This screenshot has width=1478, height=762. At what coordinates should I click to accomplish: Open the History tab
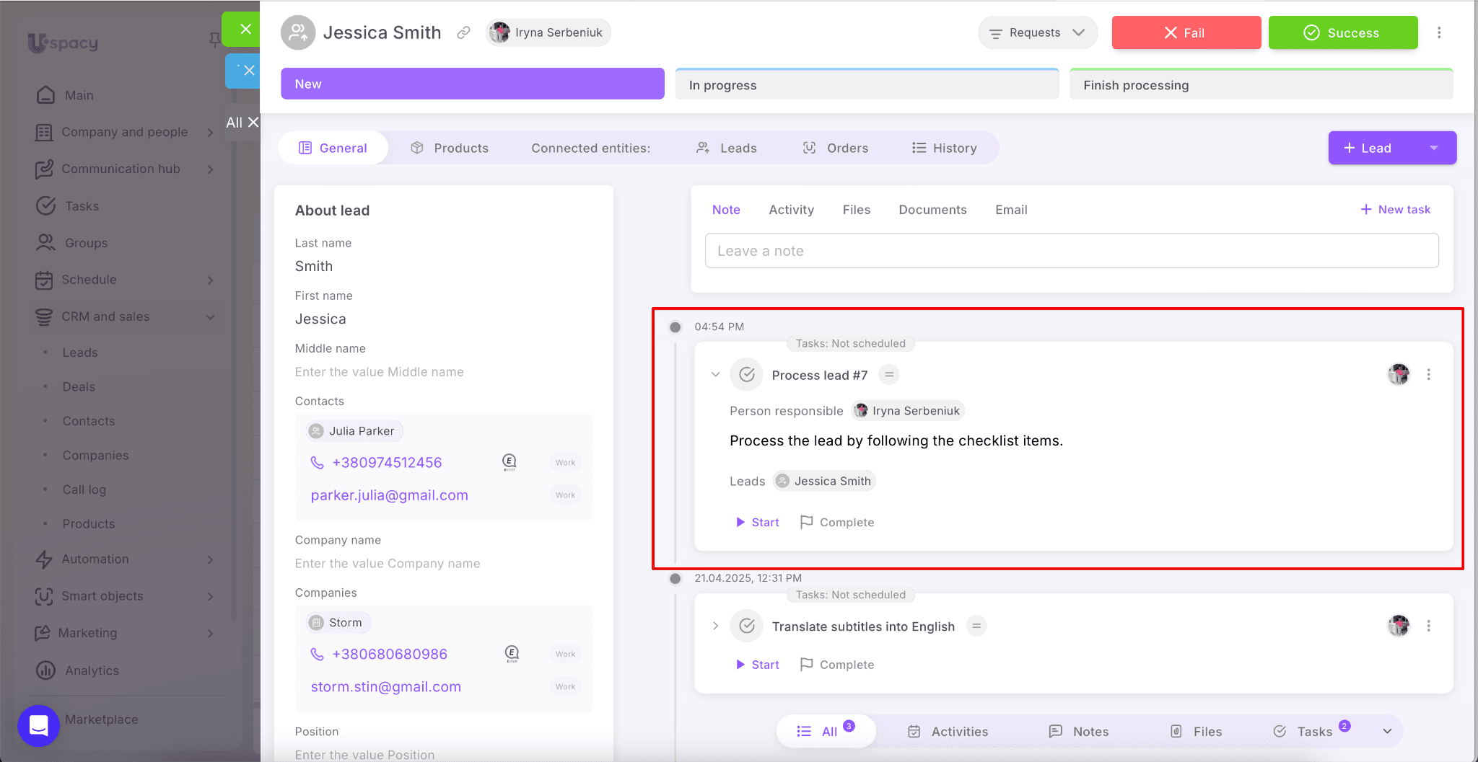click(x=944, y=148)
